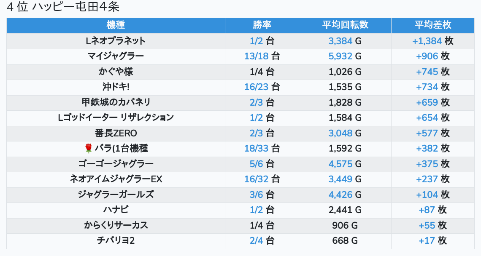Sort by the 機種 column header

[116, 25]
